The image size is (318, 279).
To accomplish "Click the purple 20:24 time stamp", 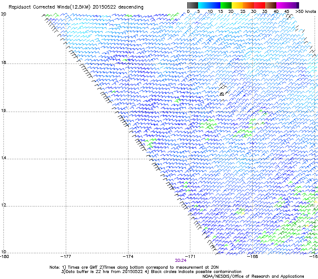I will [180, 261].
